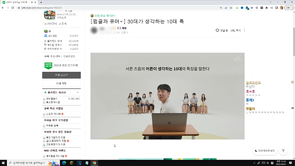The image size is (295, 166).
Task: Copy the post URL link
Action: (236, 31)
